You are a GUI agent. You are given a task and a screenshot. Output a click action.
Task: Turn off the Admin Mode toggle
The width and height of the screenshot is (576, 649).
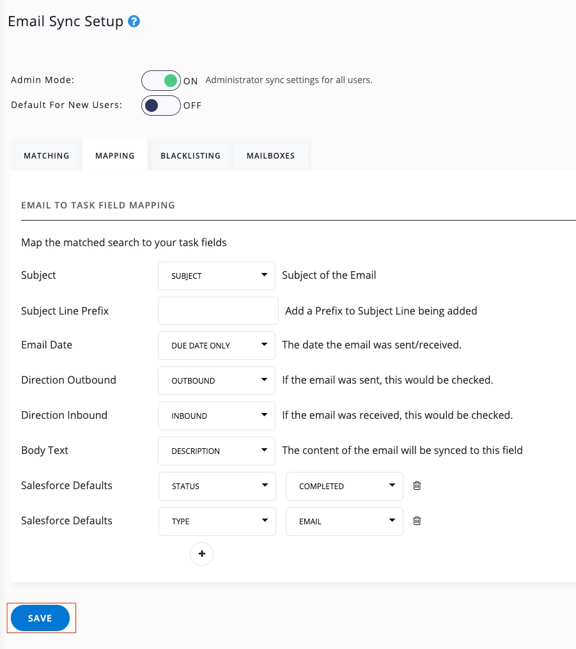[x=161, y=81]
